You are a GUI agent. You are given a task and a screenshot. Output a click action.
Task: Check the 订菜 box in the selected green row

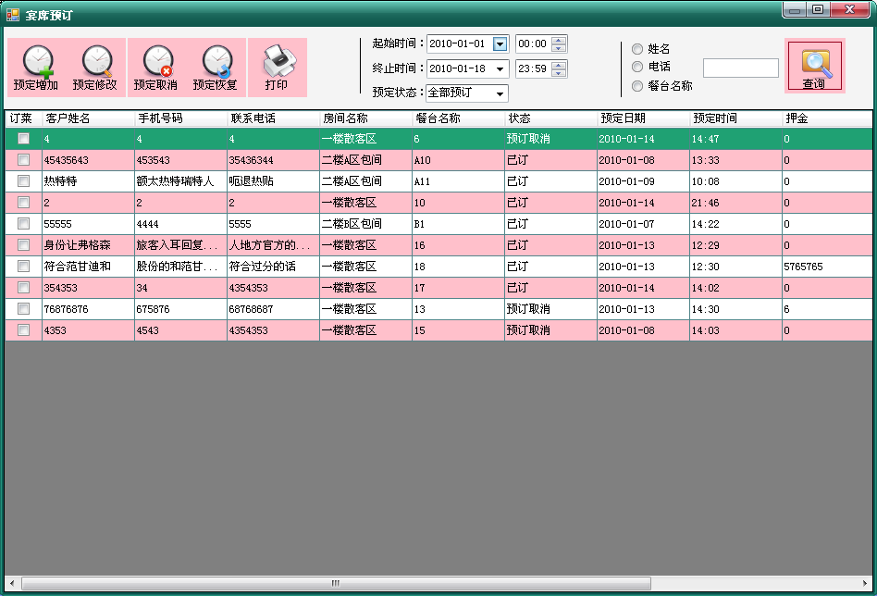pos(23,138)
